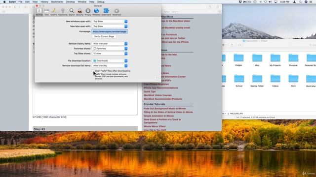
Task: Open Remove download list items dropdown
Action: [x=110, y=65]
